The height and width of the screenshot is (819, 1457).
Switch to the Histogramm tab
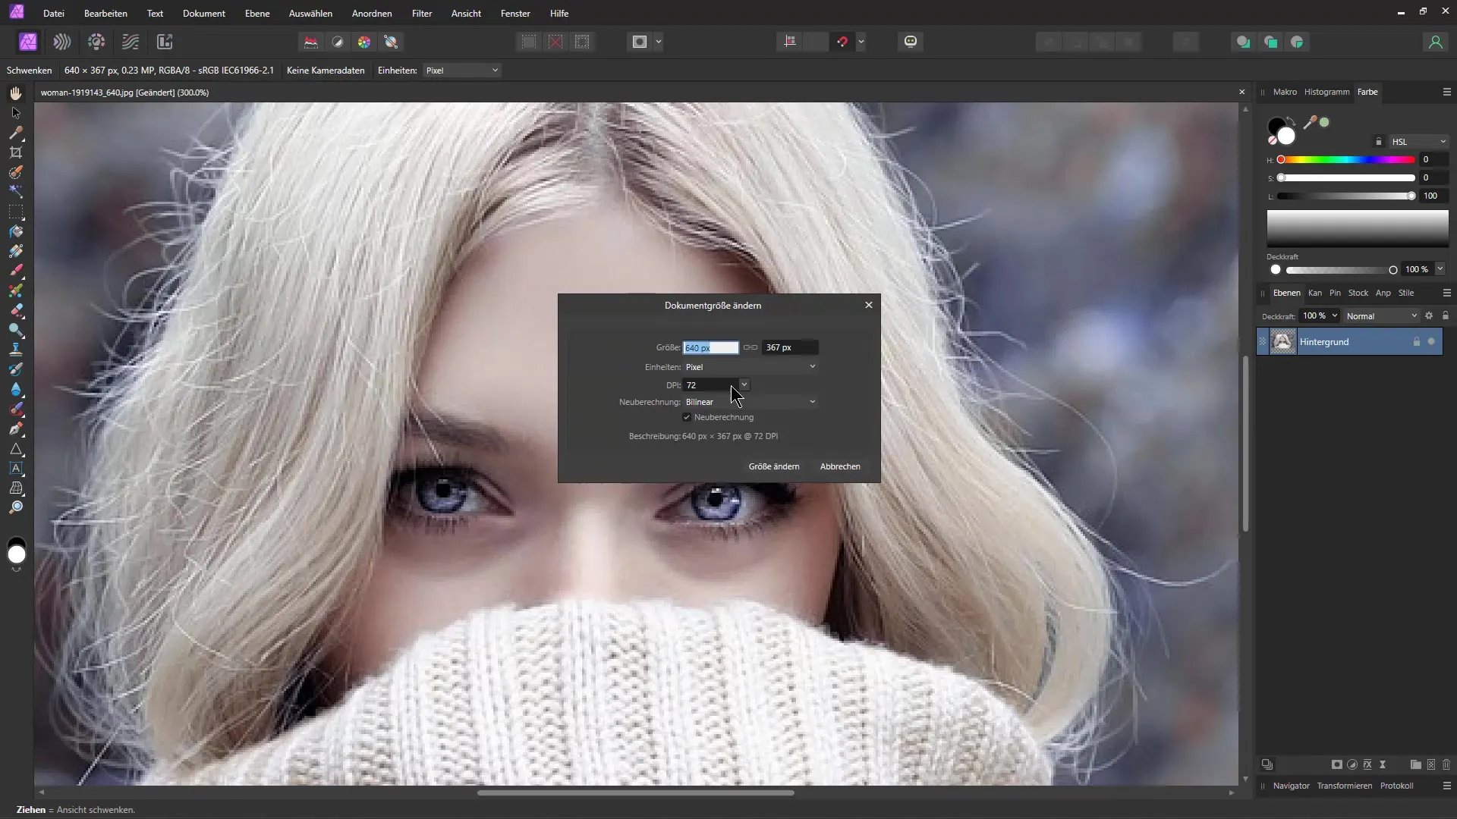pos(1326,92)
